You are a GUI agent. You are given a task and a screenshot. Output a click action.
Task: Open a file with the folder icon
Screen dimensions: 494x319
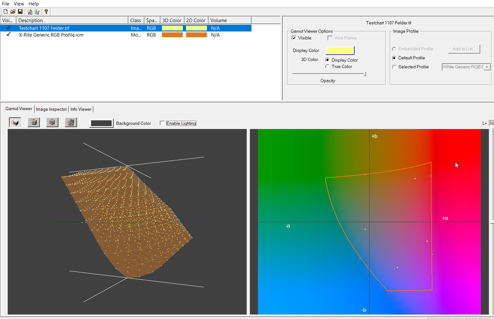[x=13, y=12]
